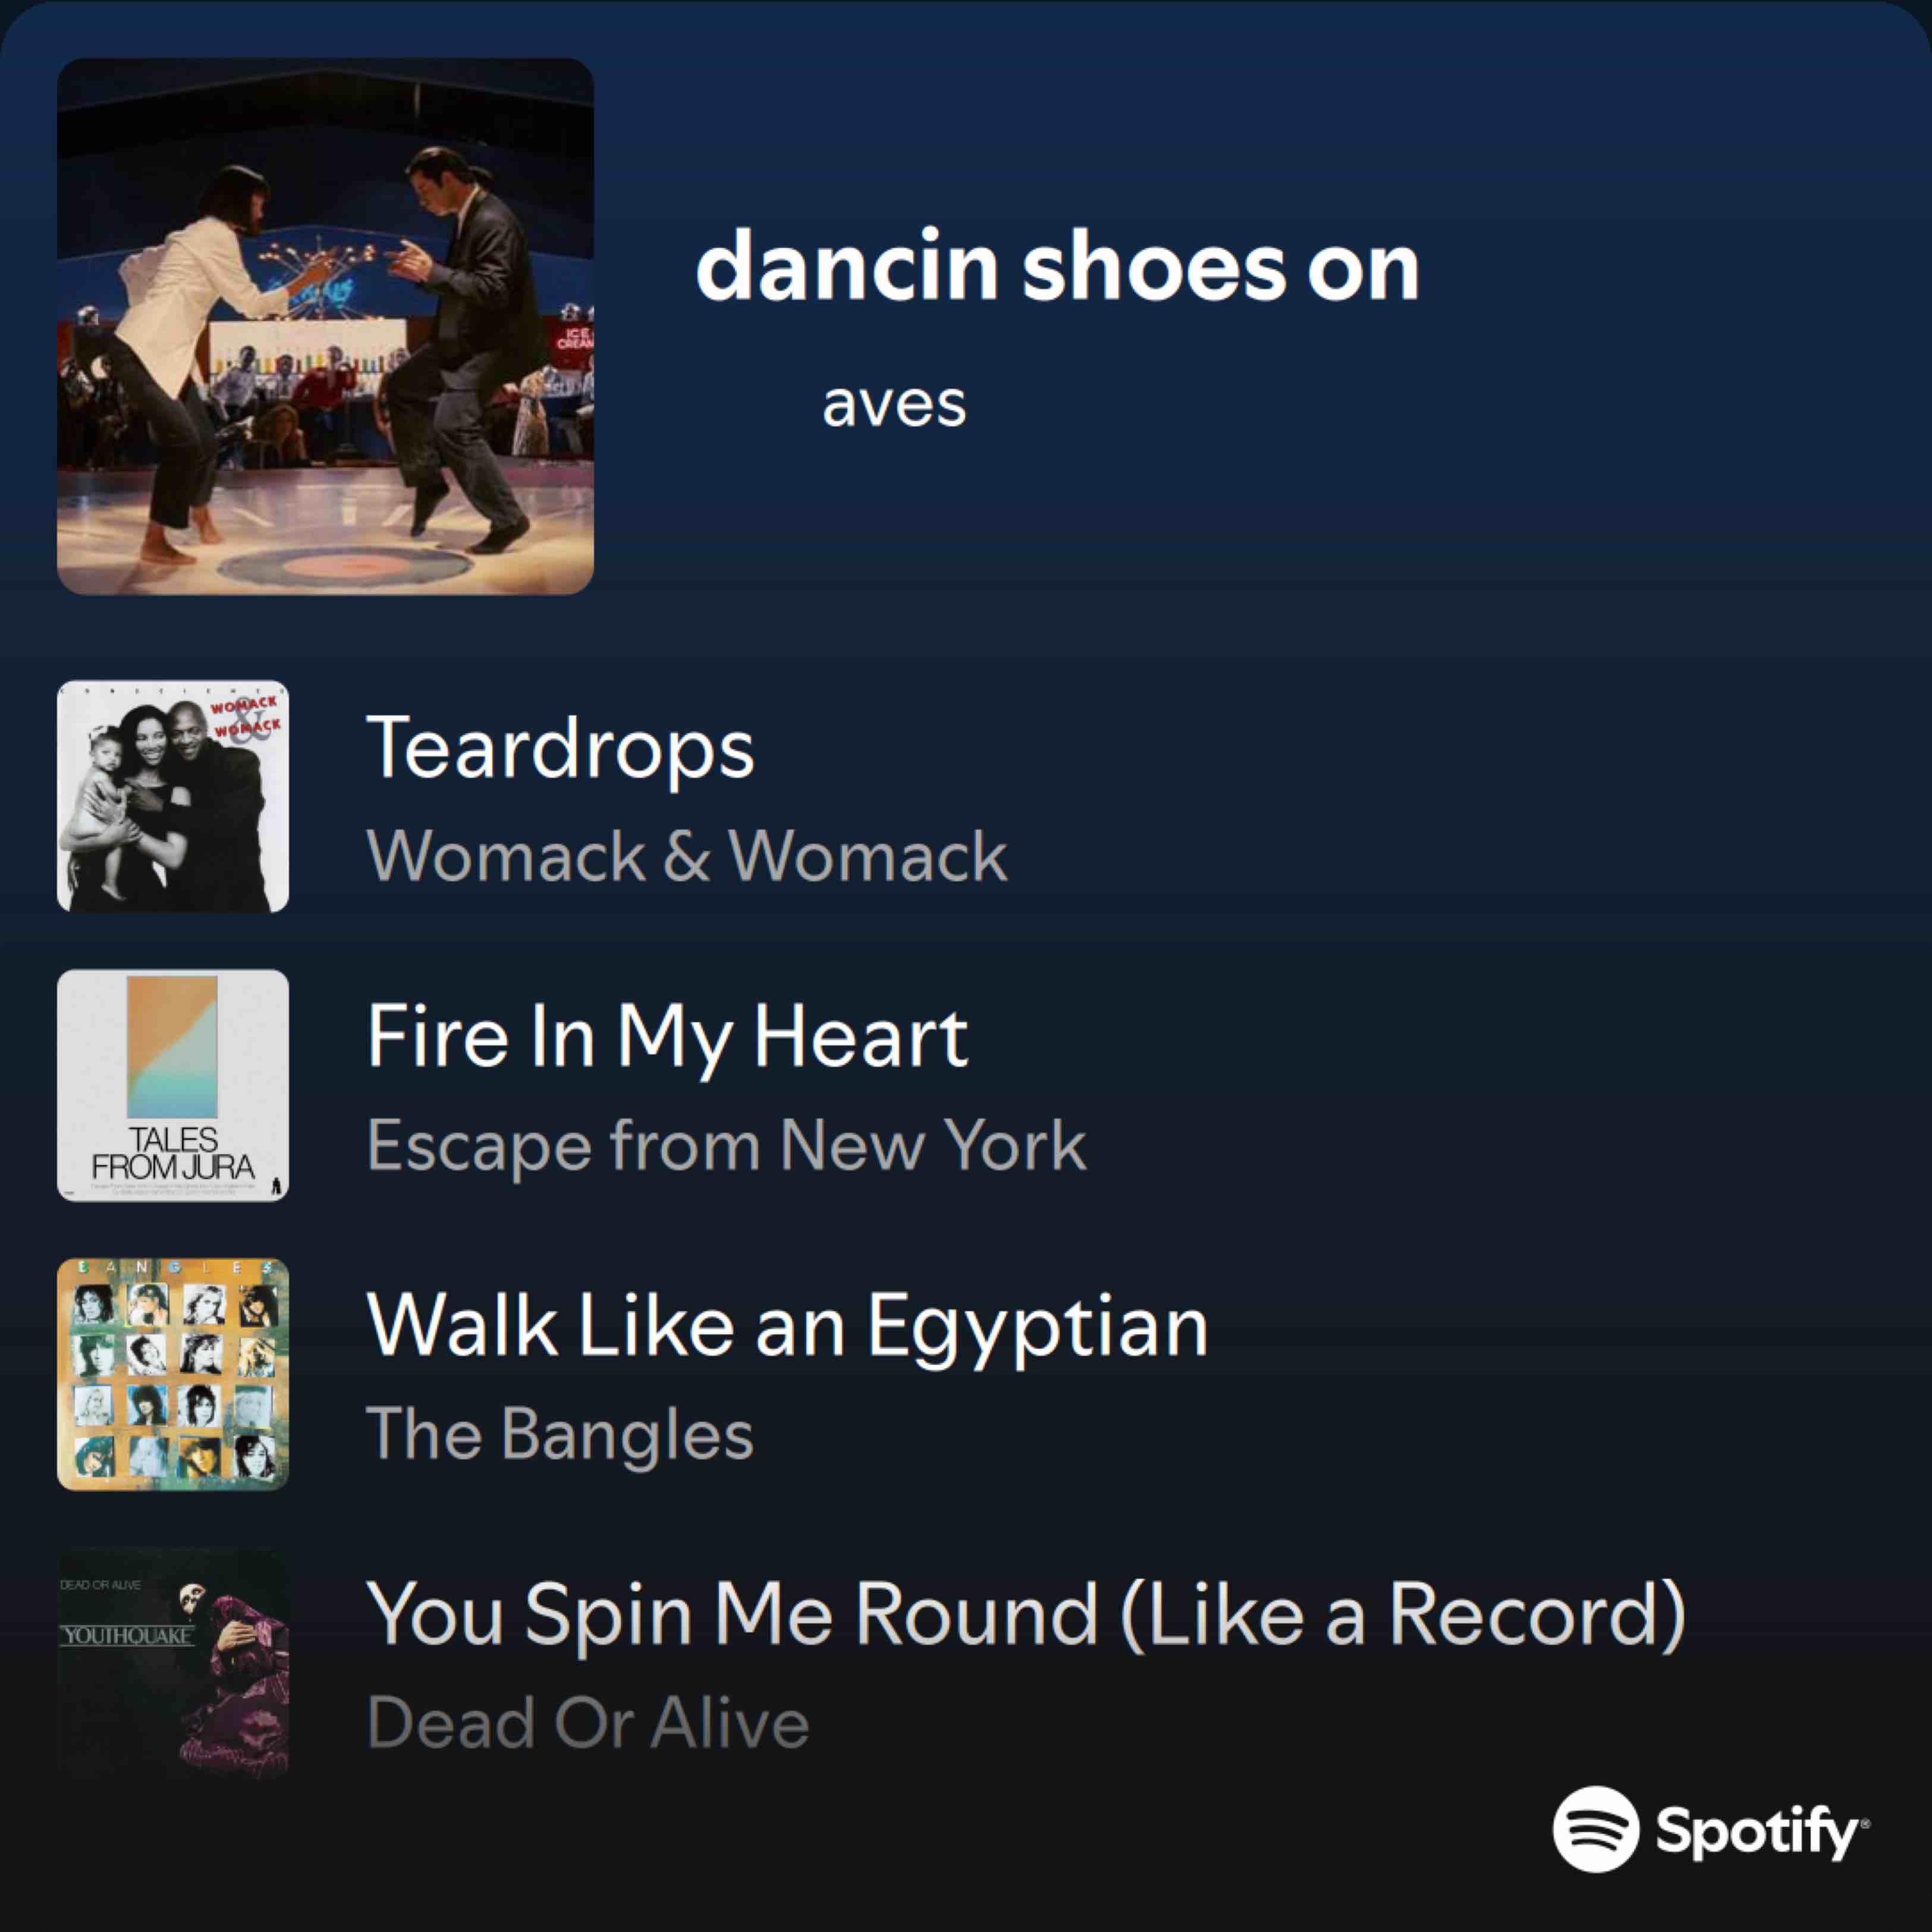Open artist Dead Or Alive
The width and height of the screenshot is (1932, 1932).
coord(588,1723)
